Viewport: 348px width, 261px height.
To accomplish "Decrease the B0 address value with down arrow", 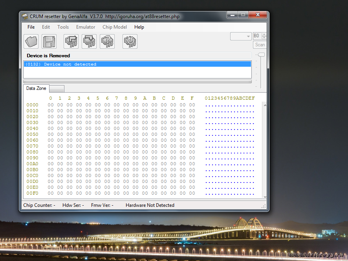I will [264, 38].
